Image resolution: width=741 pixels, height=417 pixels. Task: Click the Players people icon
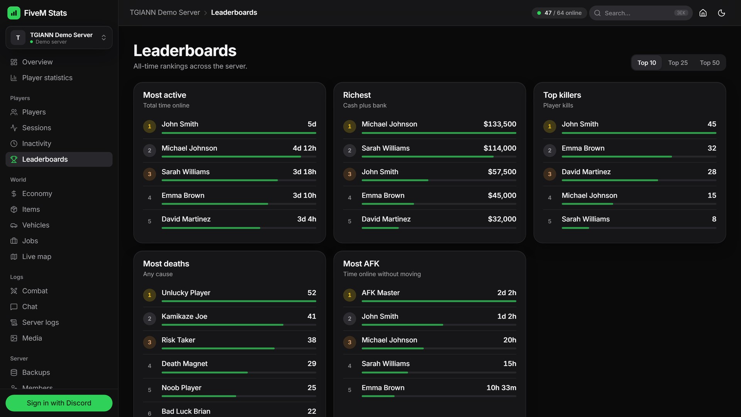point(14,112)
